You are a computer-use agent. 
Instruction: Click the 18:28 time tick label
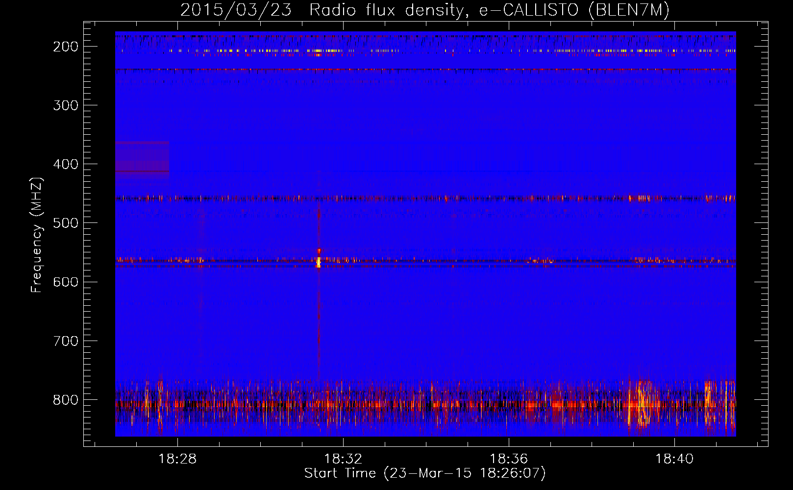[177, 459]
